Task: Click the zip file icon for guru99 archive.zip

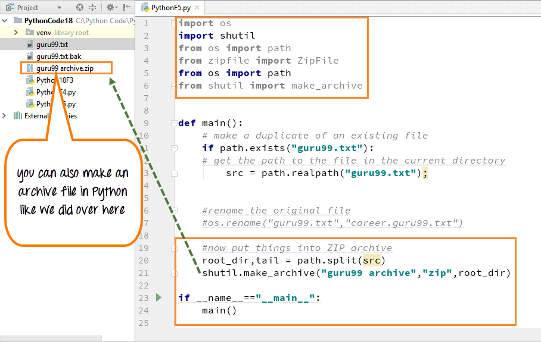Action: pyautogui.click(x=30, y=68)
